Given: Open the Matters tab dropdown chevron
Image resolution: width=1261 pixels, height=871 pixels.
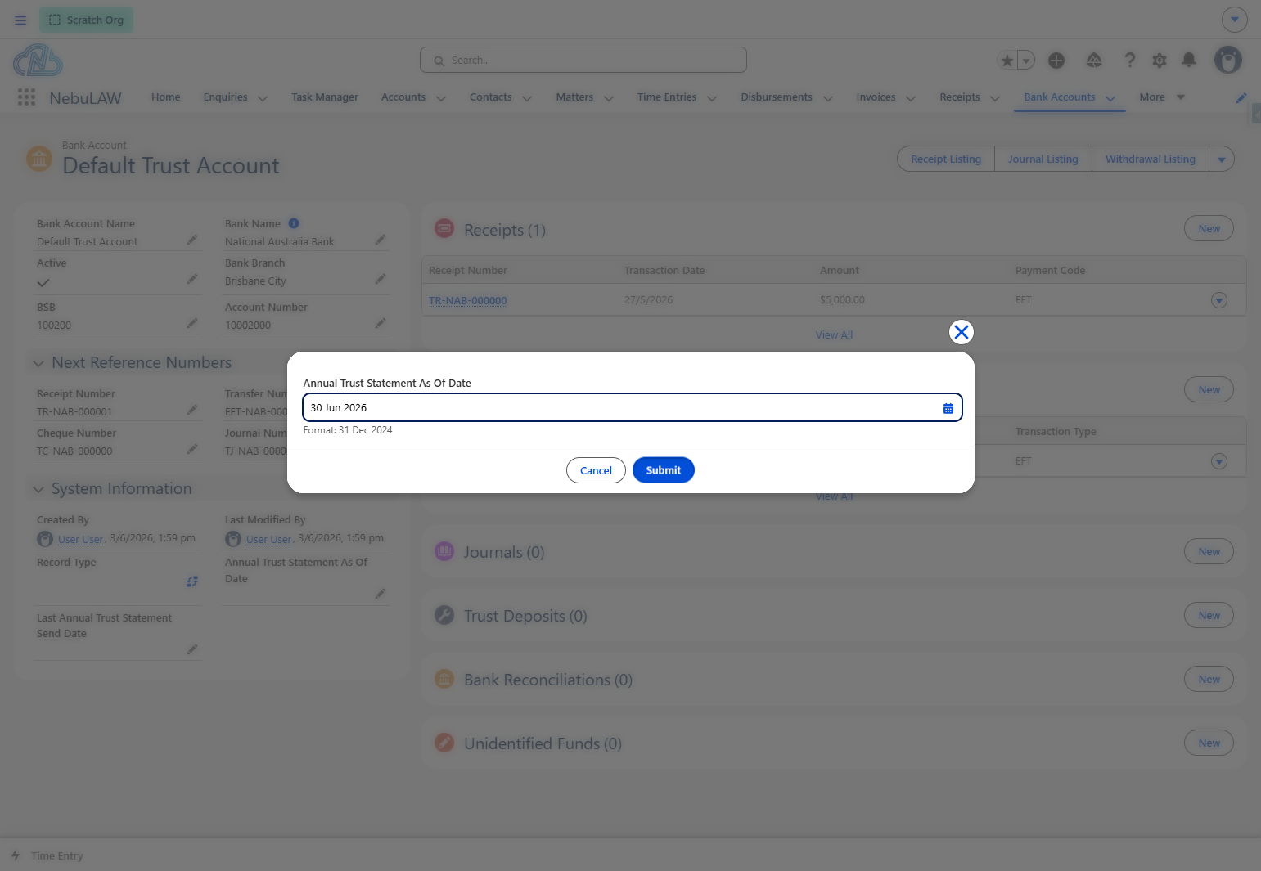Looking at the screenshot, I should (x=609, y=98).
